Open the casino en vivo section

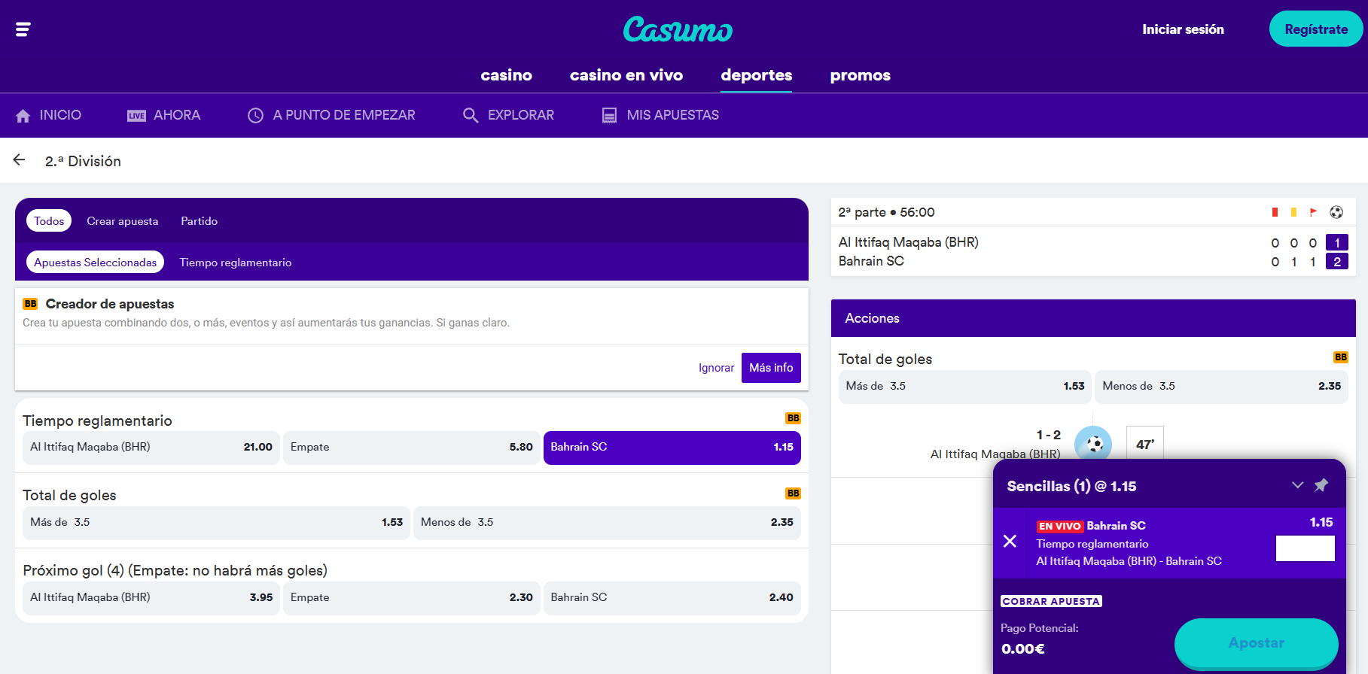(x=626, y=75)
